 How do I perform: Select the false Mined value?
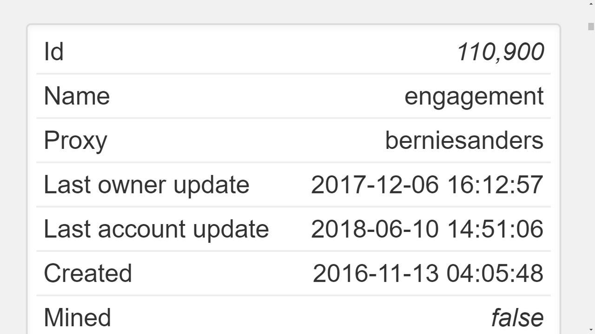pyautogui.click(x=517, y=318)
